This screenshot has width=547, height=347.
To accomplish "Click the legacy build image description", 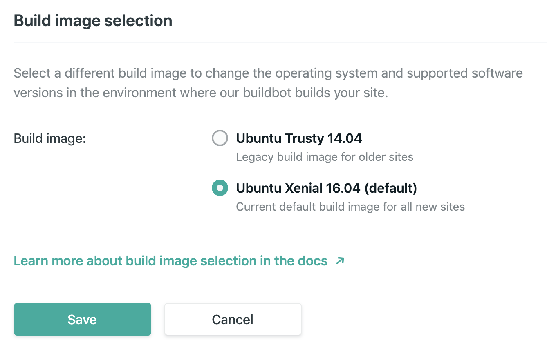I will (x=324, y=157).
